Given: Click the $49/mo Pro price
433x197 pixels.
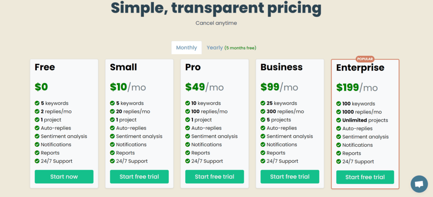Looking at the screenshot, I should 204,87.
